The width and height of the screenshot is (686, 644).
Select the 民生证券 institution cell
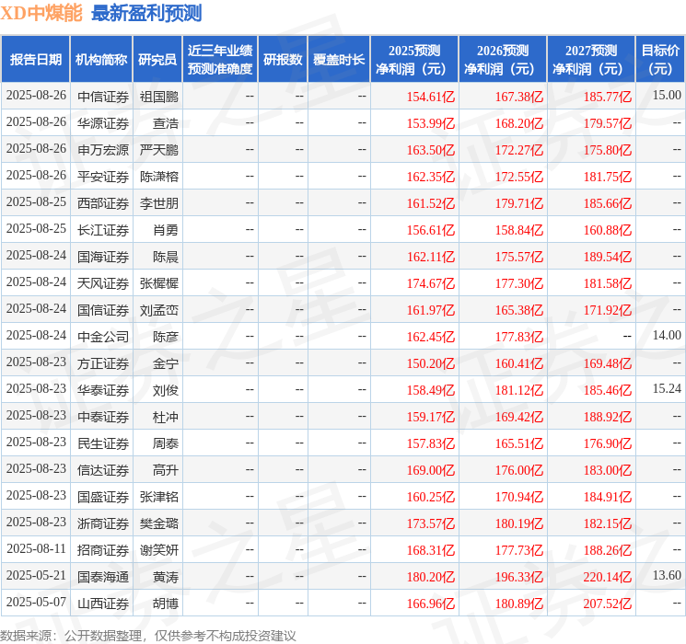103,443
